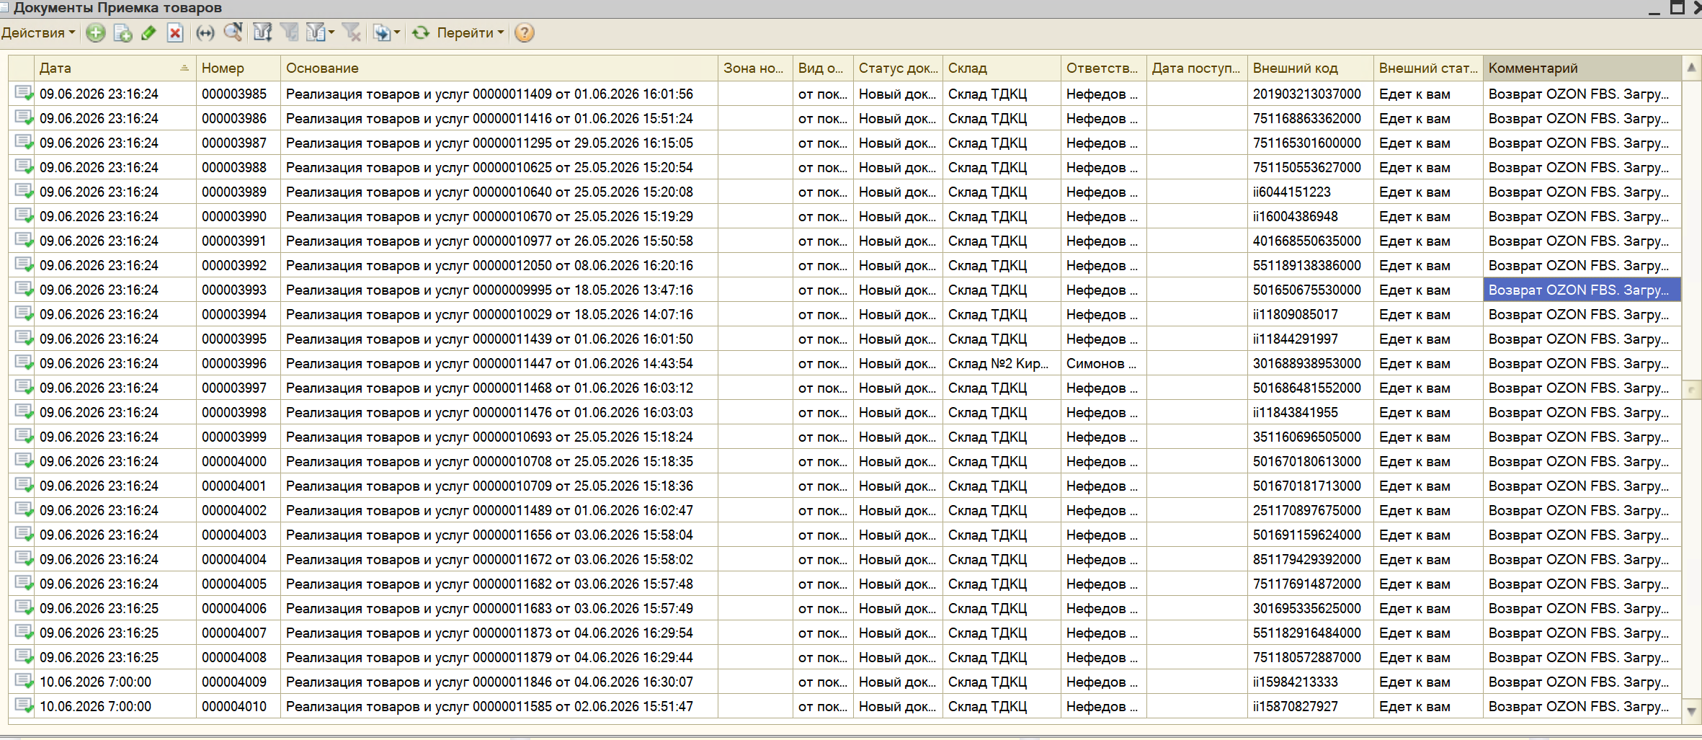Open Help with the question mark icon

click(525, 32)
